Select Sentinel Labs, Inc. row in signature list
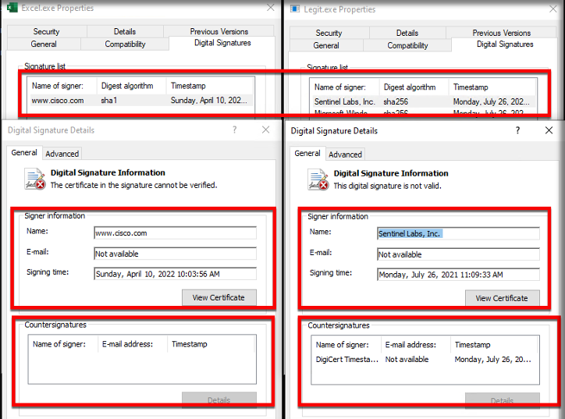This screenshot has width=565, height=419. point(423,101)
